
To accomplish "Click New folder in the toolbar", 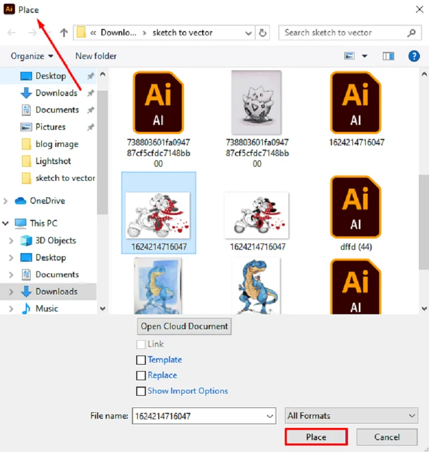I will [96, 56].
